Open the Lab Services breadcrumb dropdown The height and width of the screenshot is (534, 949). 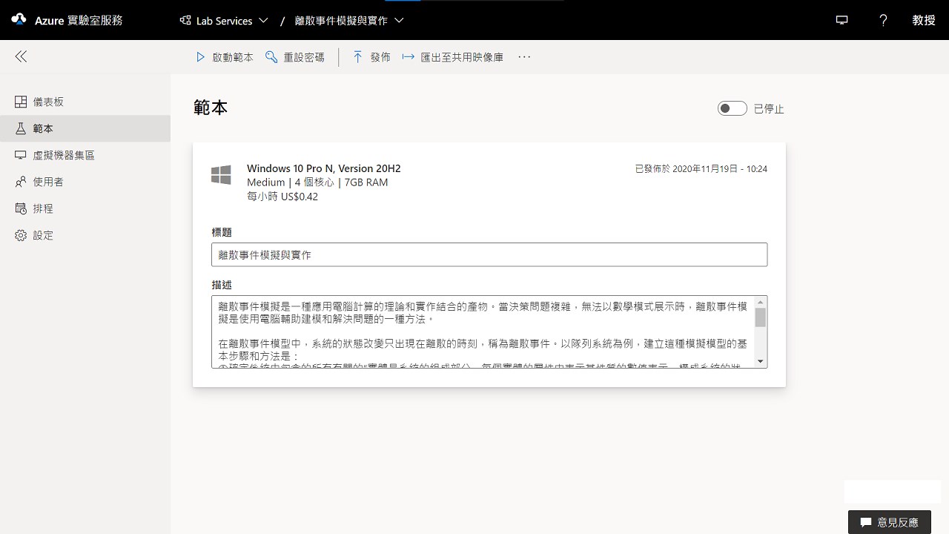point(224,21)
